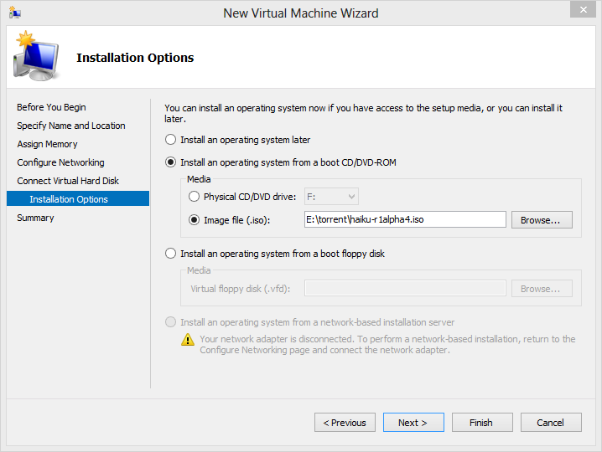Open Connect Virtual Hard Disk step

68,181
